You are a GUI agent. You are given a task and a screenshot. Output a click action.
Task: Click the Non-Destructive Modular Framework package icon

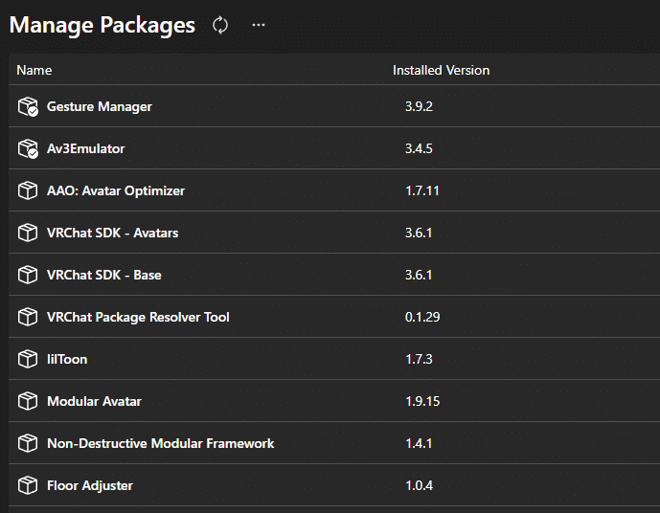click(x=28, y=443)
